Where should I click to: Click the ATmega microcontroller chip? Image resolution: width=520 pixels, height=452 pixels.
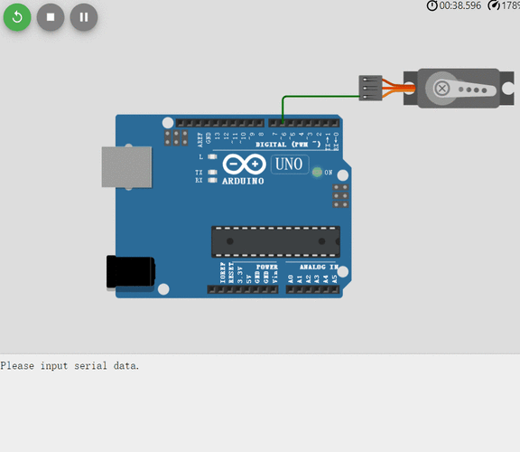[x=275, y=241]
